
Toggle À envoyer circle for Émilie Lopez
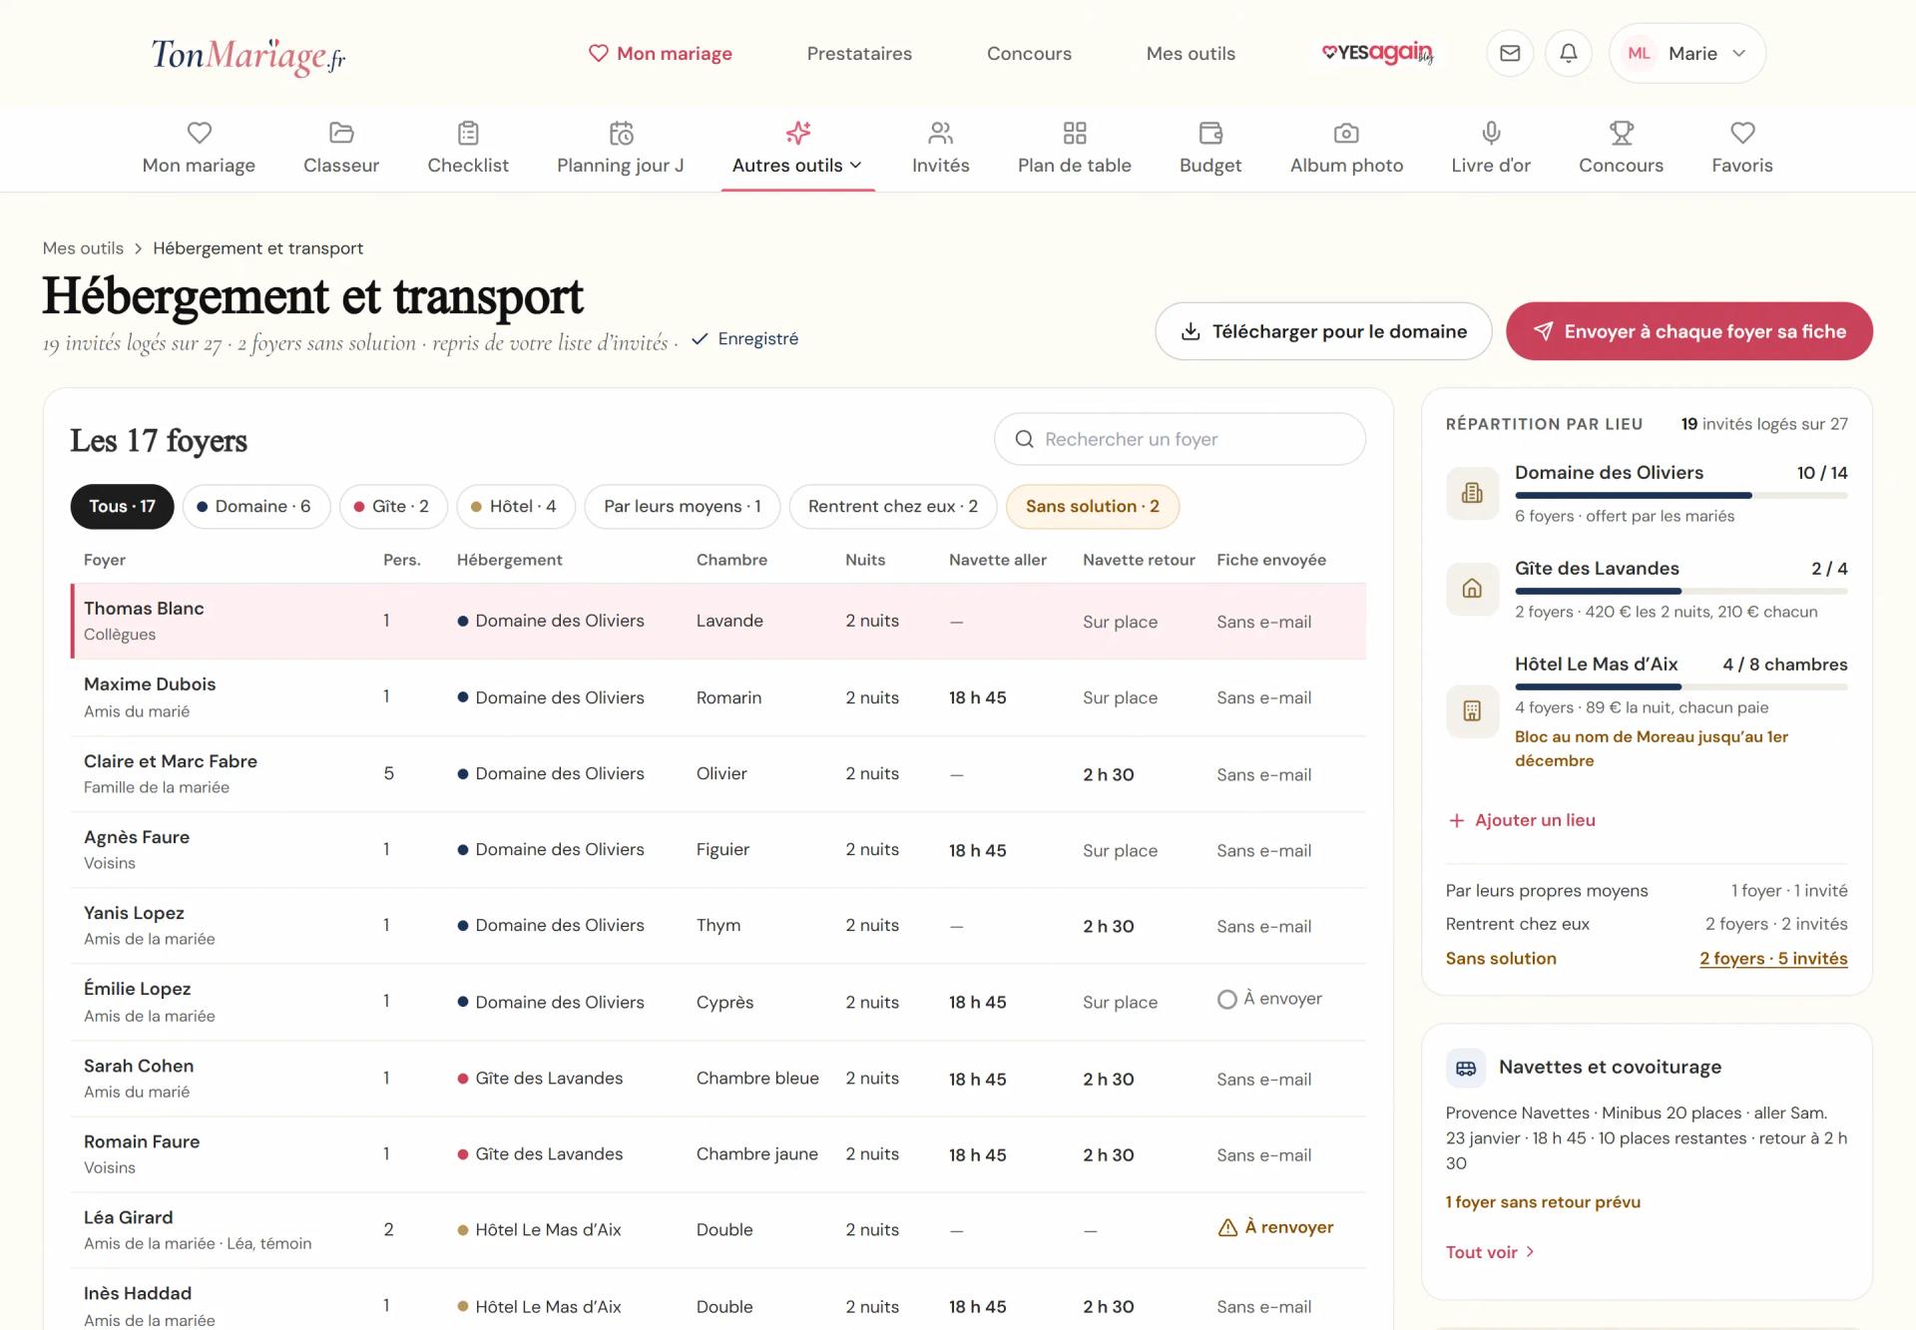(1227, 999)
